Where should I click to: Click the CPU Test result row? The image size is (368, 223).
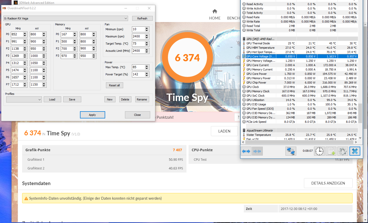pos(271,159)
